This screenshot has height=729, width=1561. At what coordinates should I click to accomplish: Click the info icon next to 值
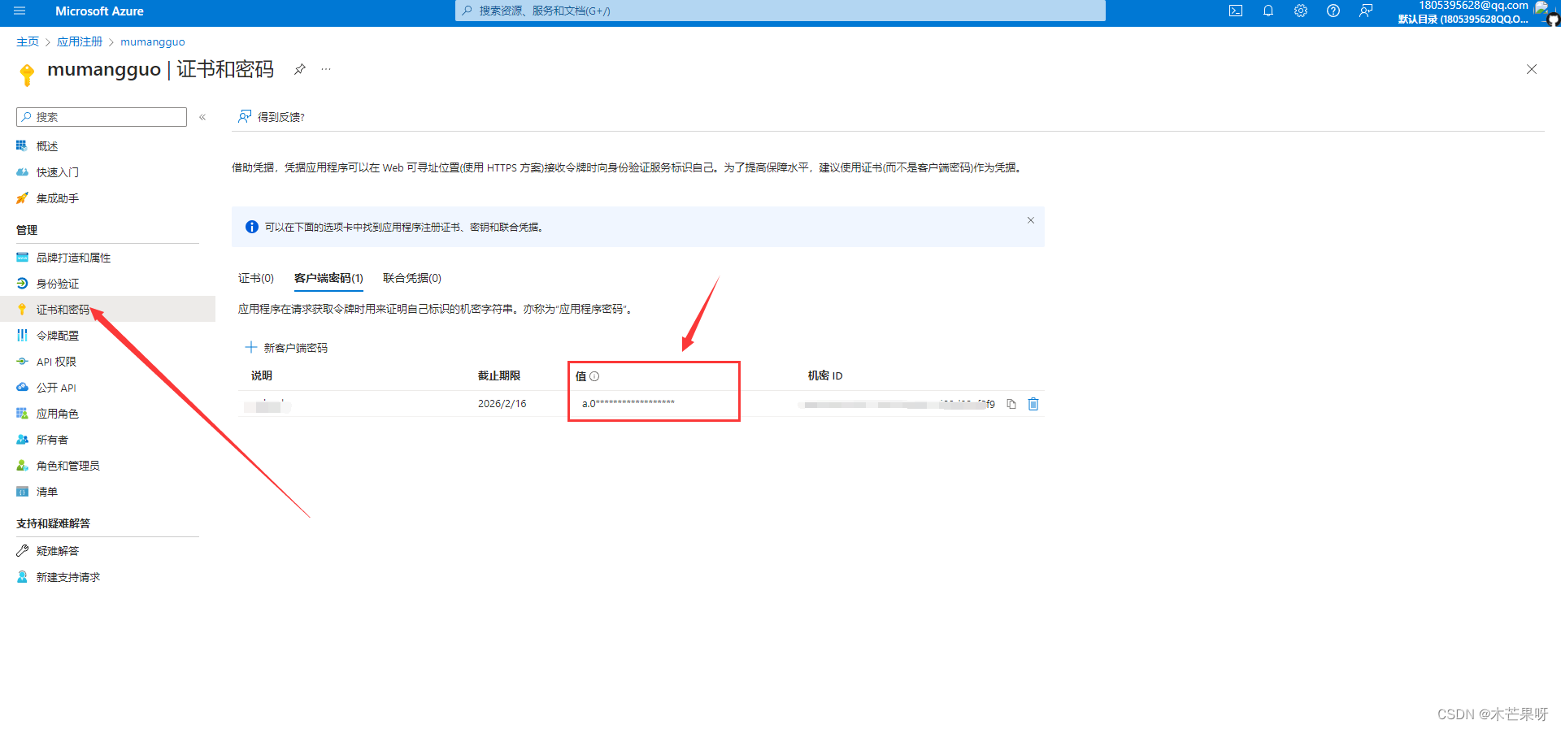click(x=594, y=376)
